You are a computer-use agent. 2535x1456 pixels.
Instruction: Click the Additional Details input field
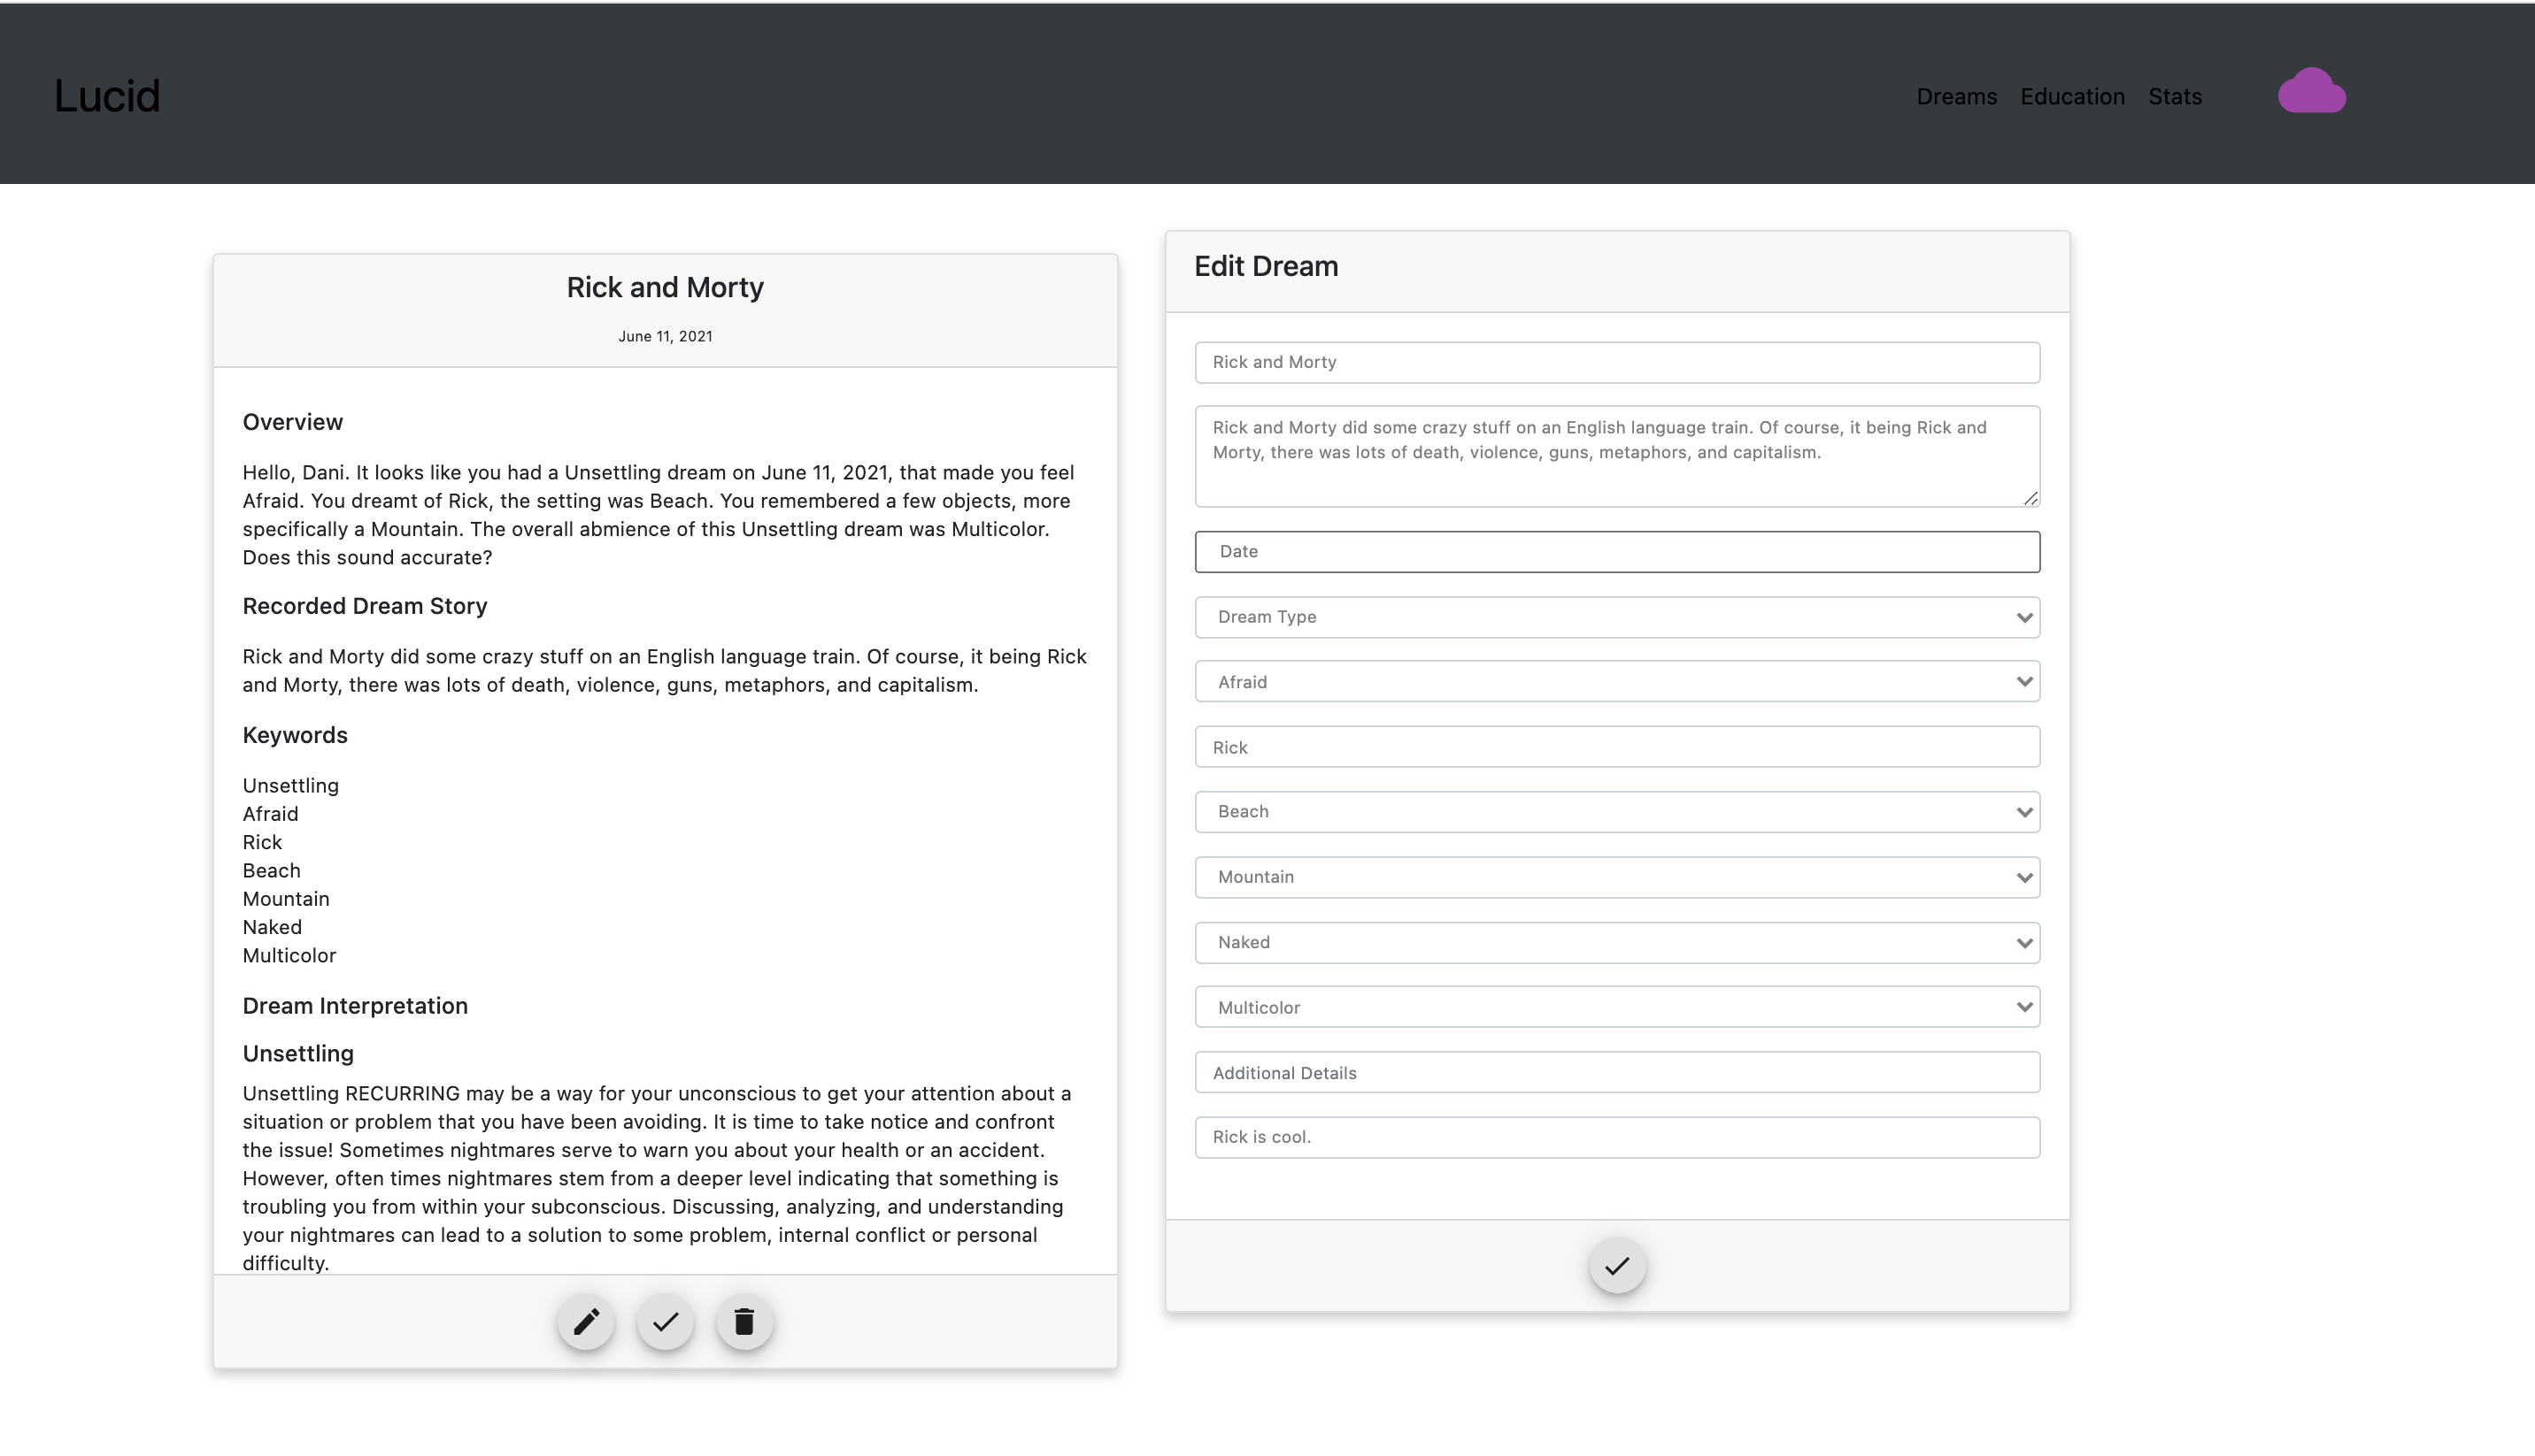point(1616,1072)
